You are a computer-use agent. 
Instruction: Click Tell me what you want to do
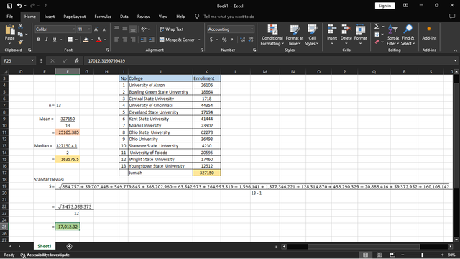coord(229,17)
